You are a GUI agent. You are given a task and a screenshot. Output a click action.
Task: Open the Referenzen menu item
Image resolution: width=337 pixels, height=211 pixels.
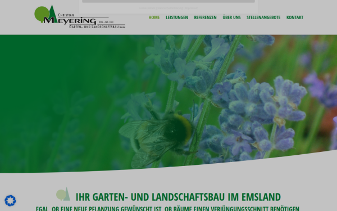tap(205, 17)
